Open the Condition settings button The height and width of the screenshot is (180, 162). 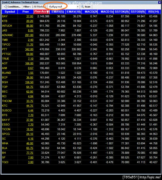pos(12,7)
